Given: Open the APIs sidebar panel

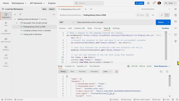Looking at the screenshot, I should coord(6,24).
